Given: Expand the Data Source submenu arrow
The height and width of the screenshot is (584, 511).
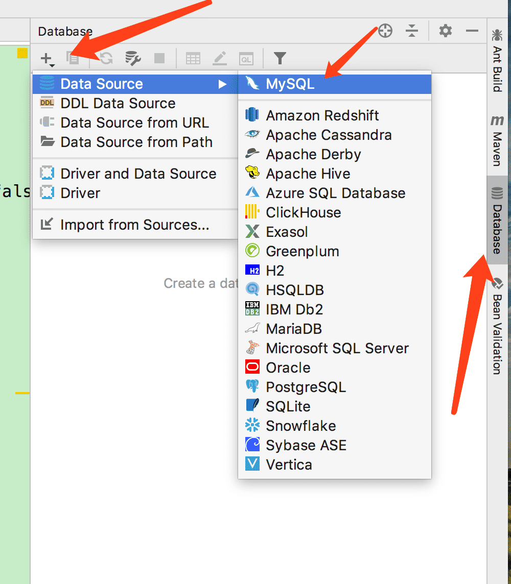Looking at the screenshot, I should pyautogui.click(x=222, y=84).
